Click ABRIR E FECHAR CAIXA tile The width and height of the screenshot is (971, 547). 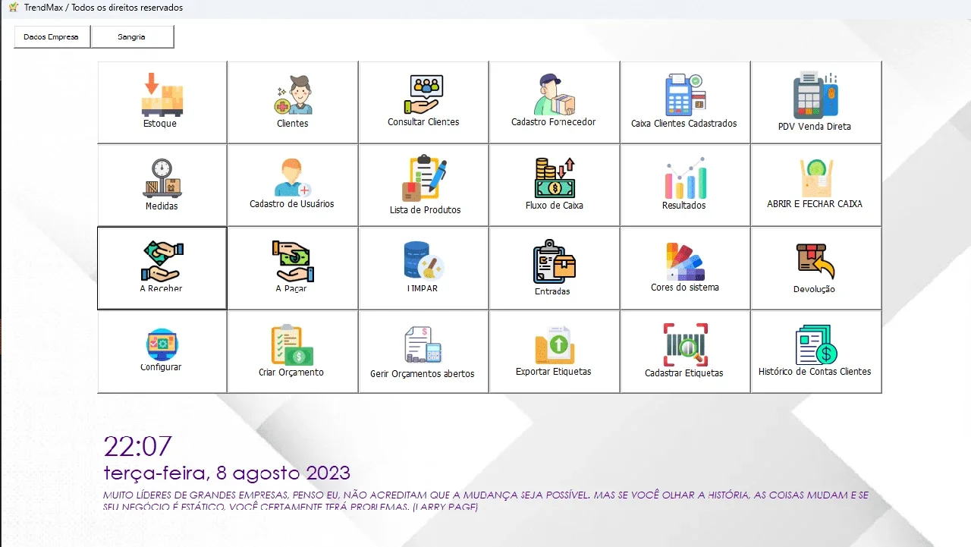point(815,185)
